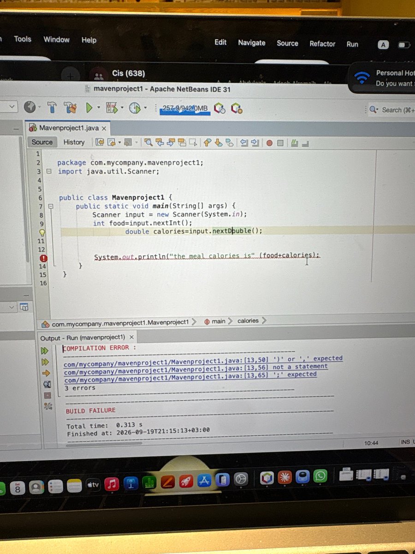Open the Window menu
The height and width of the screenshot is (554, 415).
click(x=56, y=39)
